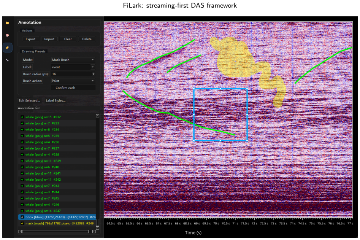Screen dimensions: 360x240
Task: Open Label Styles dialog
Action: (x=56, y=100)
